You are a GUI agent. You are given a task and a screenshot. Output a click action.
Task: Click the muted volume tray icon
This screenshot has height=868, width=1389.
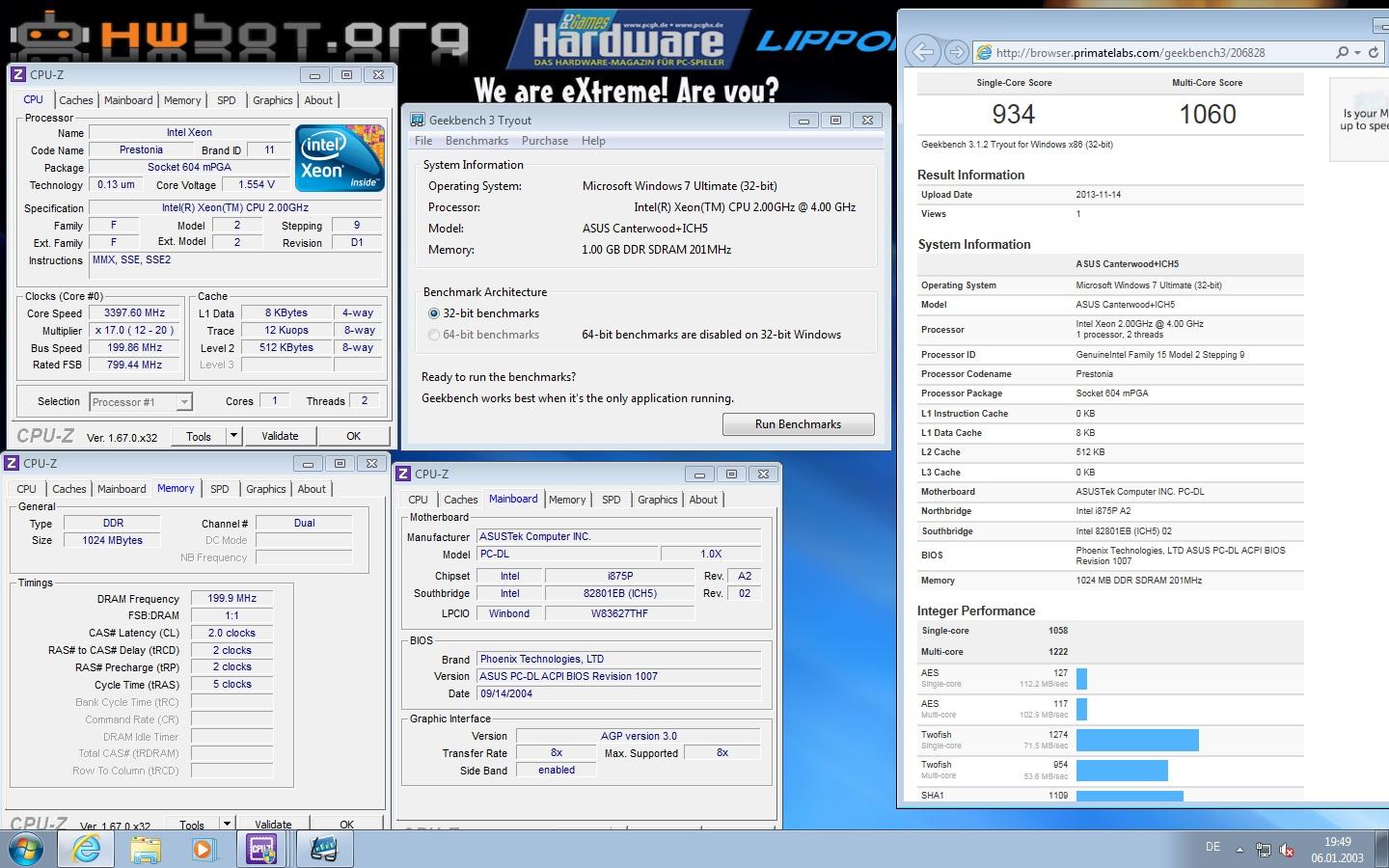pos(1287,850)
